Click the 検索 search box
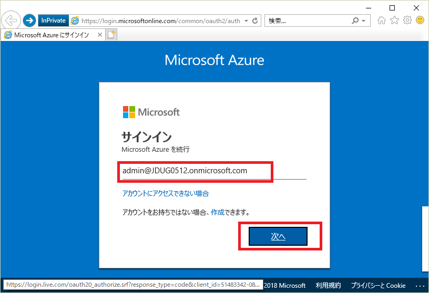This screenshot has width=429, height=293. (308, 21)
